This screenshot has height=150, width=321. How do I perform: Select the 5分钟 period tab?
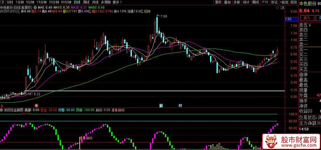(30, 2)
